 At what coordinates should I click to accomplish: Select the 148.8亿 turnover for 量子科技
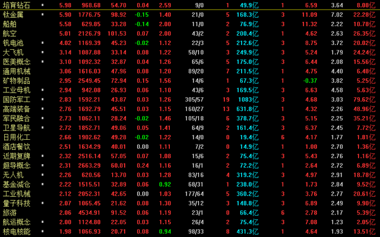(248, 203)
